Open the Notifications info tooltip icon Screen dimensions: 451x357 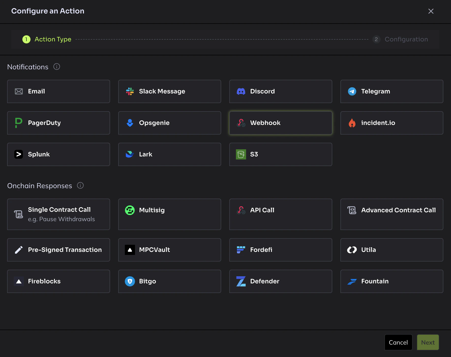[57, 67]
